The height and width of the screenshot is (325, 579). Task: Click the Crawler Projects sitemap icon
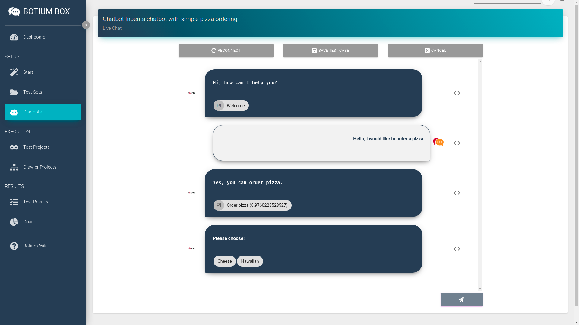pos(14,167)
